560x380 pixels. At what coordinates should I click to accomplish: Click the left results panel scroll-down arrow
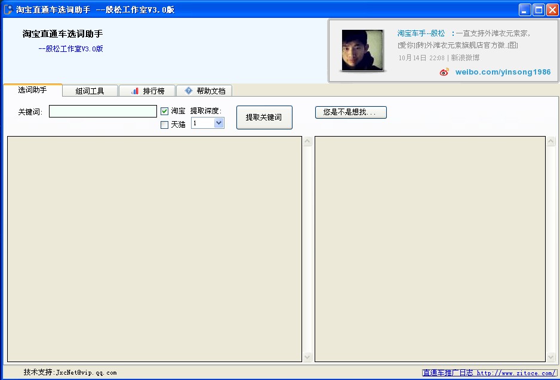(307, 357)
